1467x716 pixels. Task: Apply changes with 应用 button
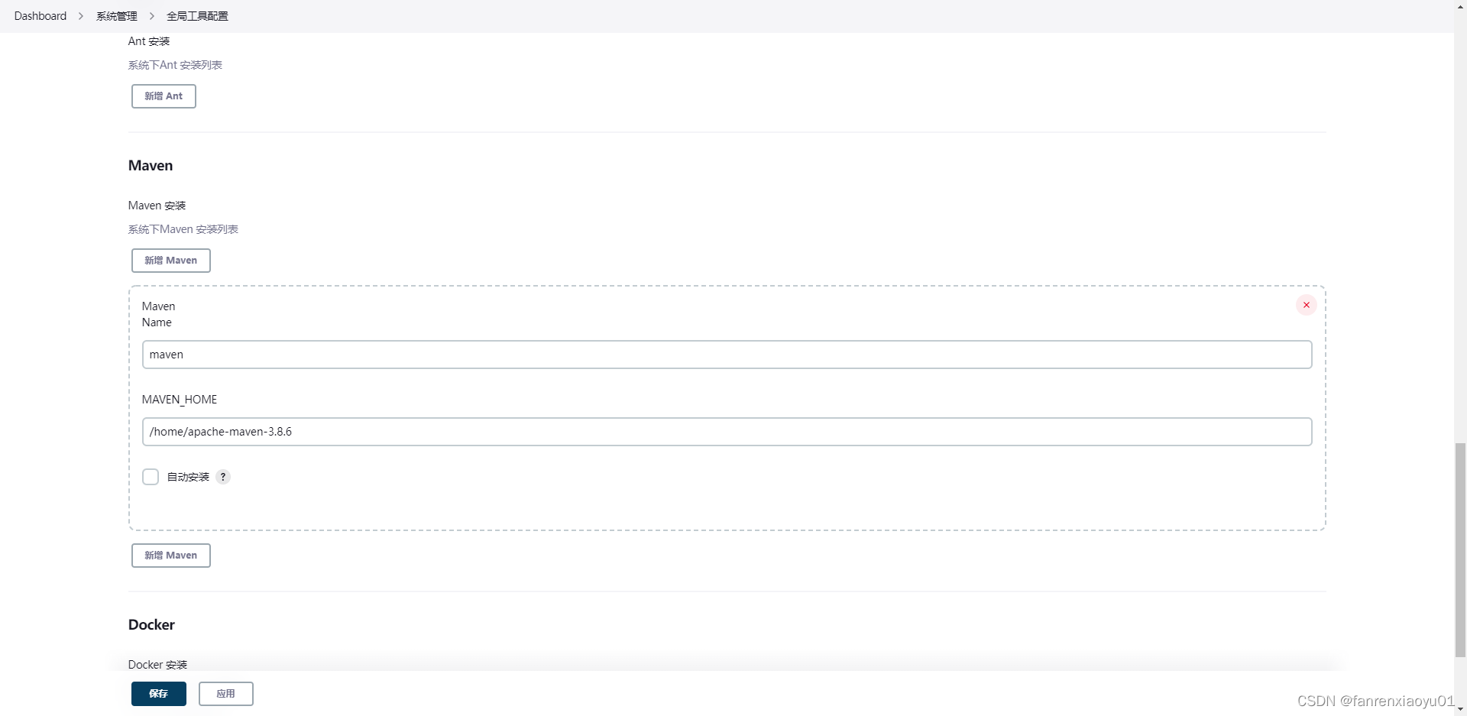coord(226,694)
